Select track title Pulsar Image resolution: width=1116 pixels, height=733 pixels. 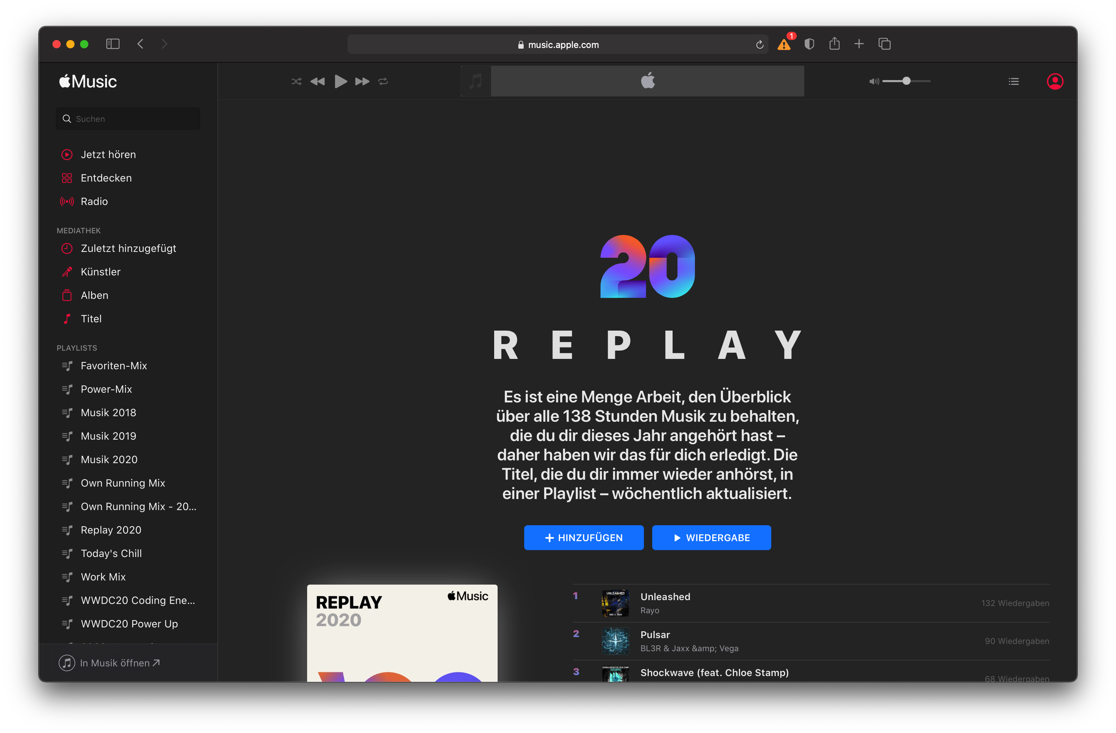tap(655, 635)
